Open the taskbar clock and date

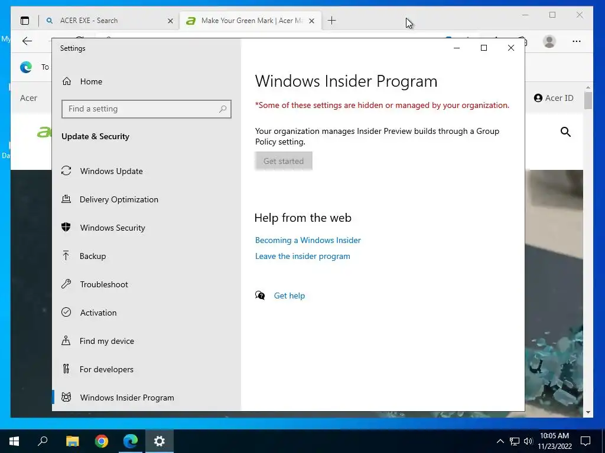click(554, 441)
